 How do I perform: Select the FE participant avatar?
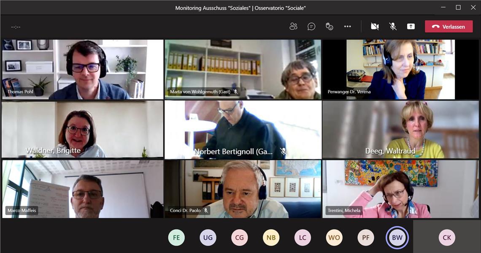click(x=176, y=237)
